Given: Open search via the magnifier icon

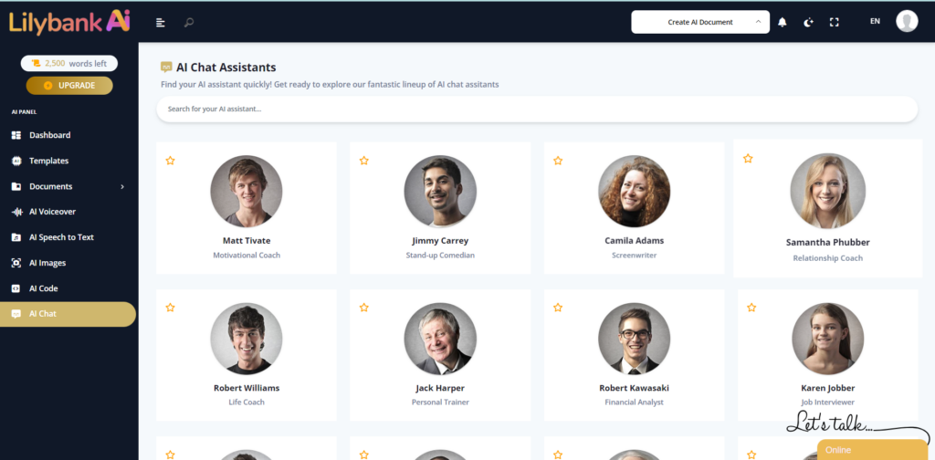Looking at the screenshot, I should click(188, 23).
